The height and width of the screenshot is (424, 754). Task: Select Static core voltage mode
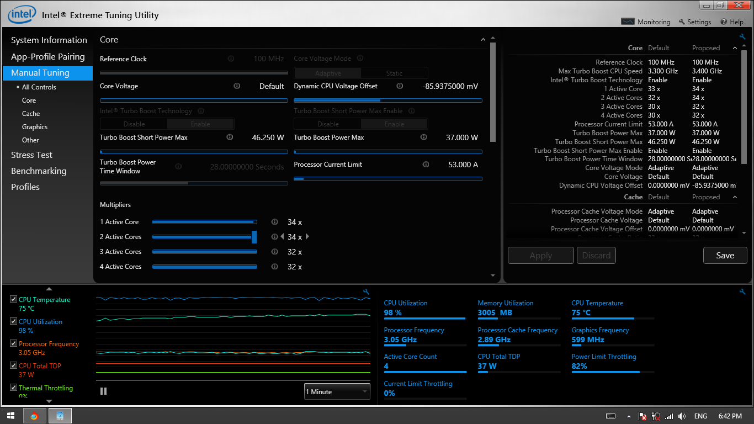click(x=394, y=73)
